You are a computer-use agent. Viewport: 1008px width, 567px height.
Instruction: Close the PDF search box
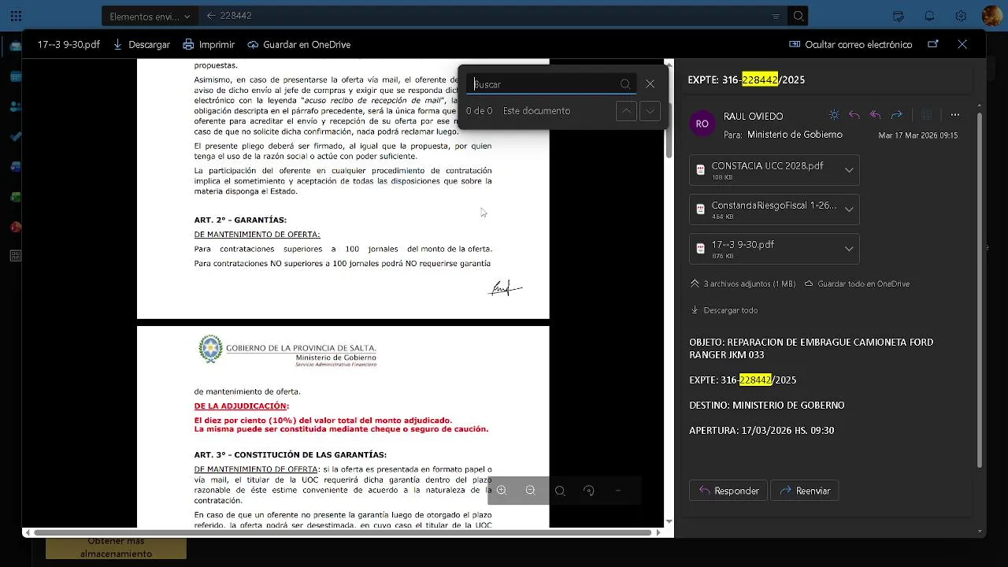(650, 84)
